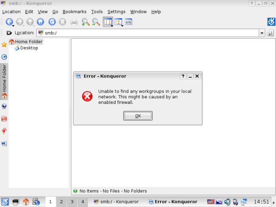This screenshot has height=207, width=276.
Task: Select the Home Folder vertical sidebar tab
Action: click(x=4, y=82)
